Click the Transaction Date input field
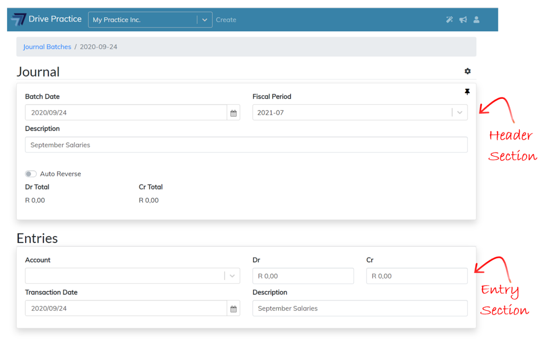 click(126, 308)
